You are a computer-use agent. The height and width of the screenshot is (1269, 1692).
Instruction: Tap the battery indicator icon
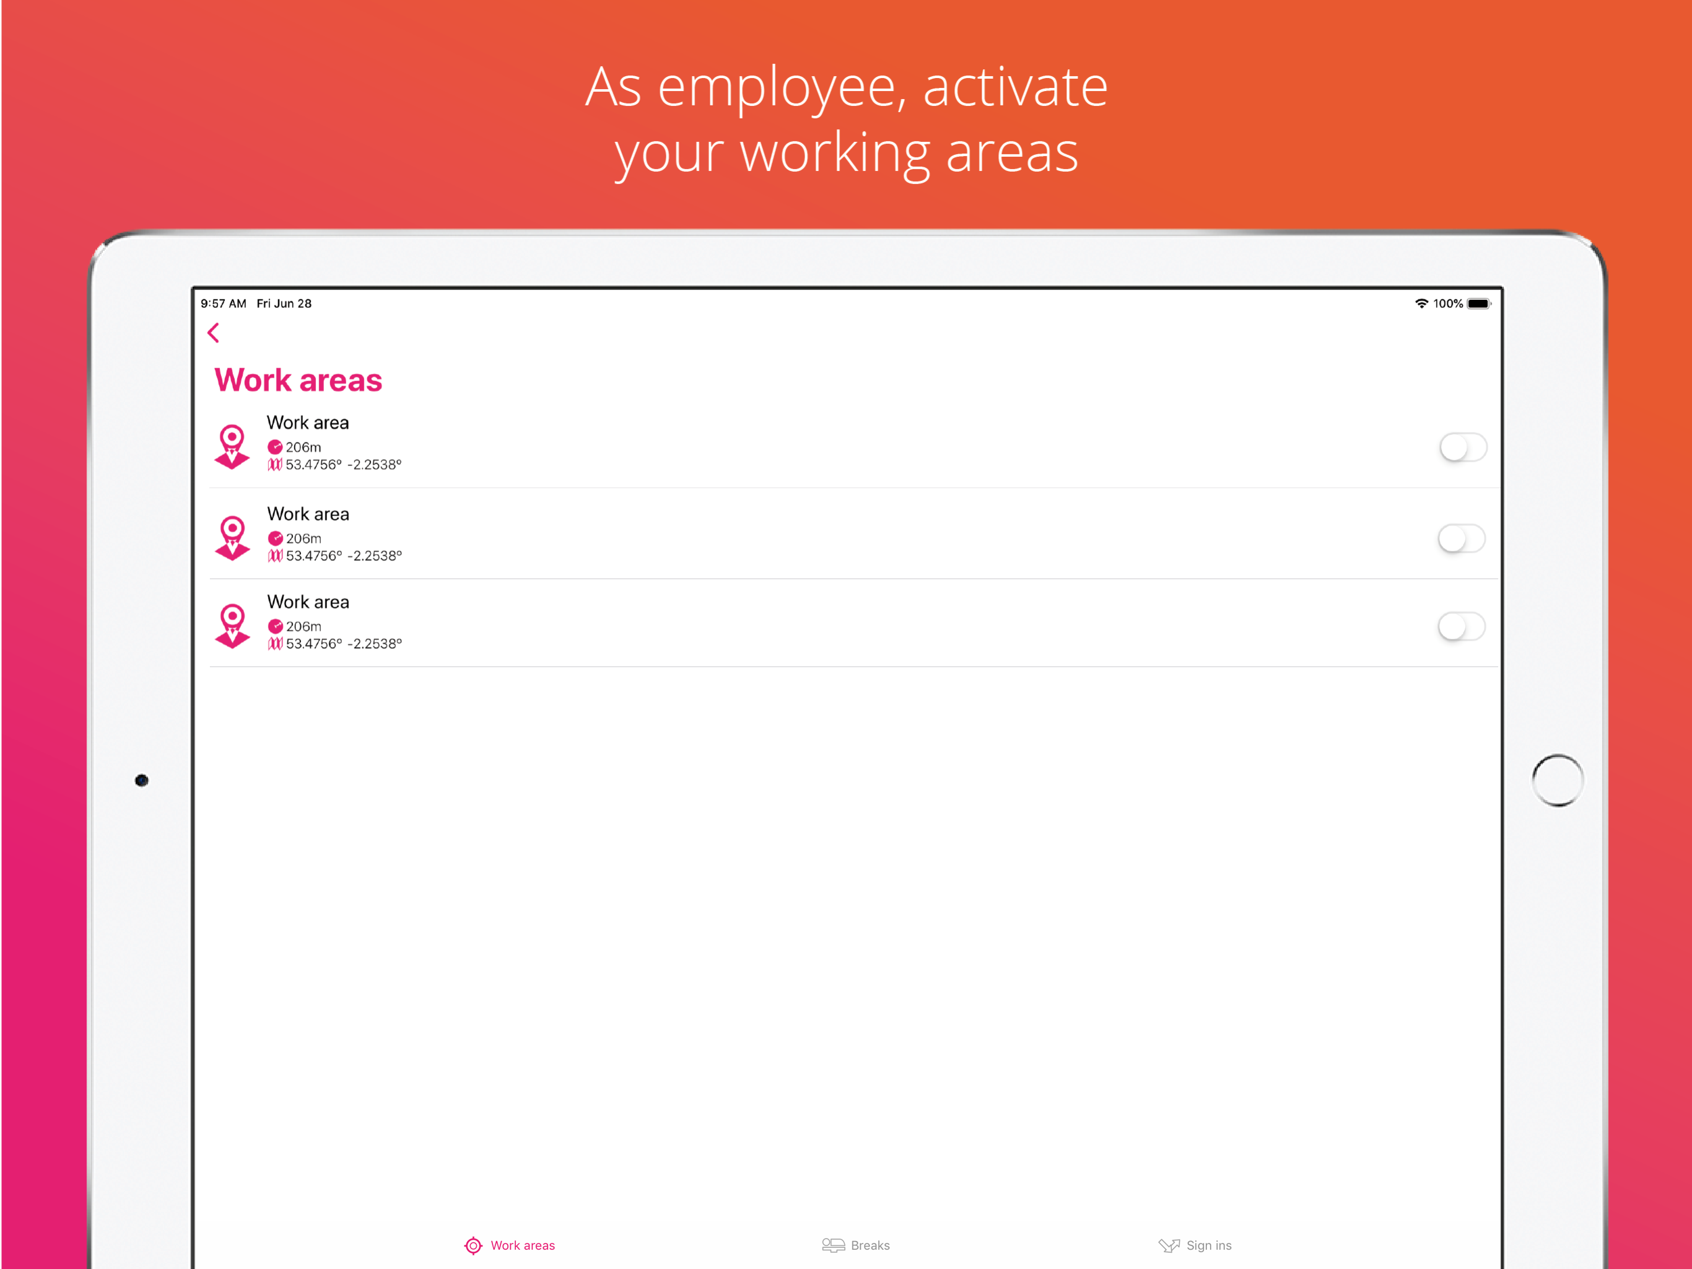(x=1478, y=304)
